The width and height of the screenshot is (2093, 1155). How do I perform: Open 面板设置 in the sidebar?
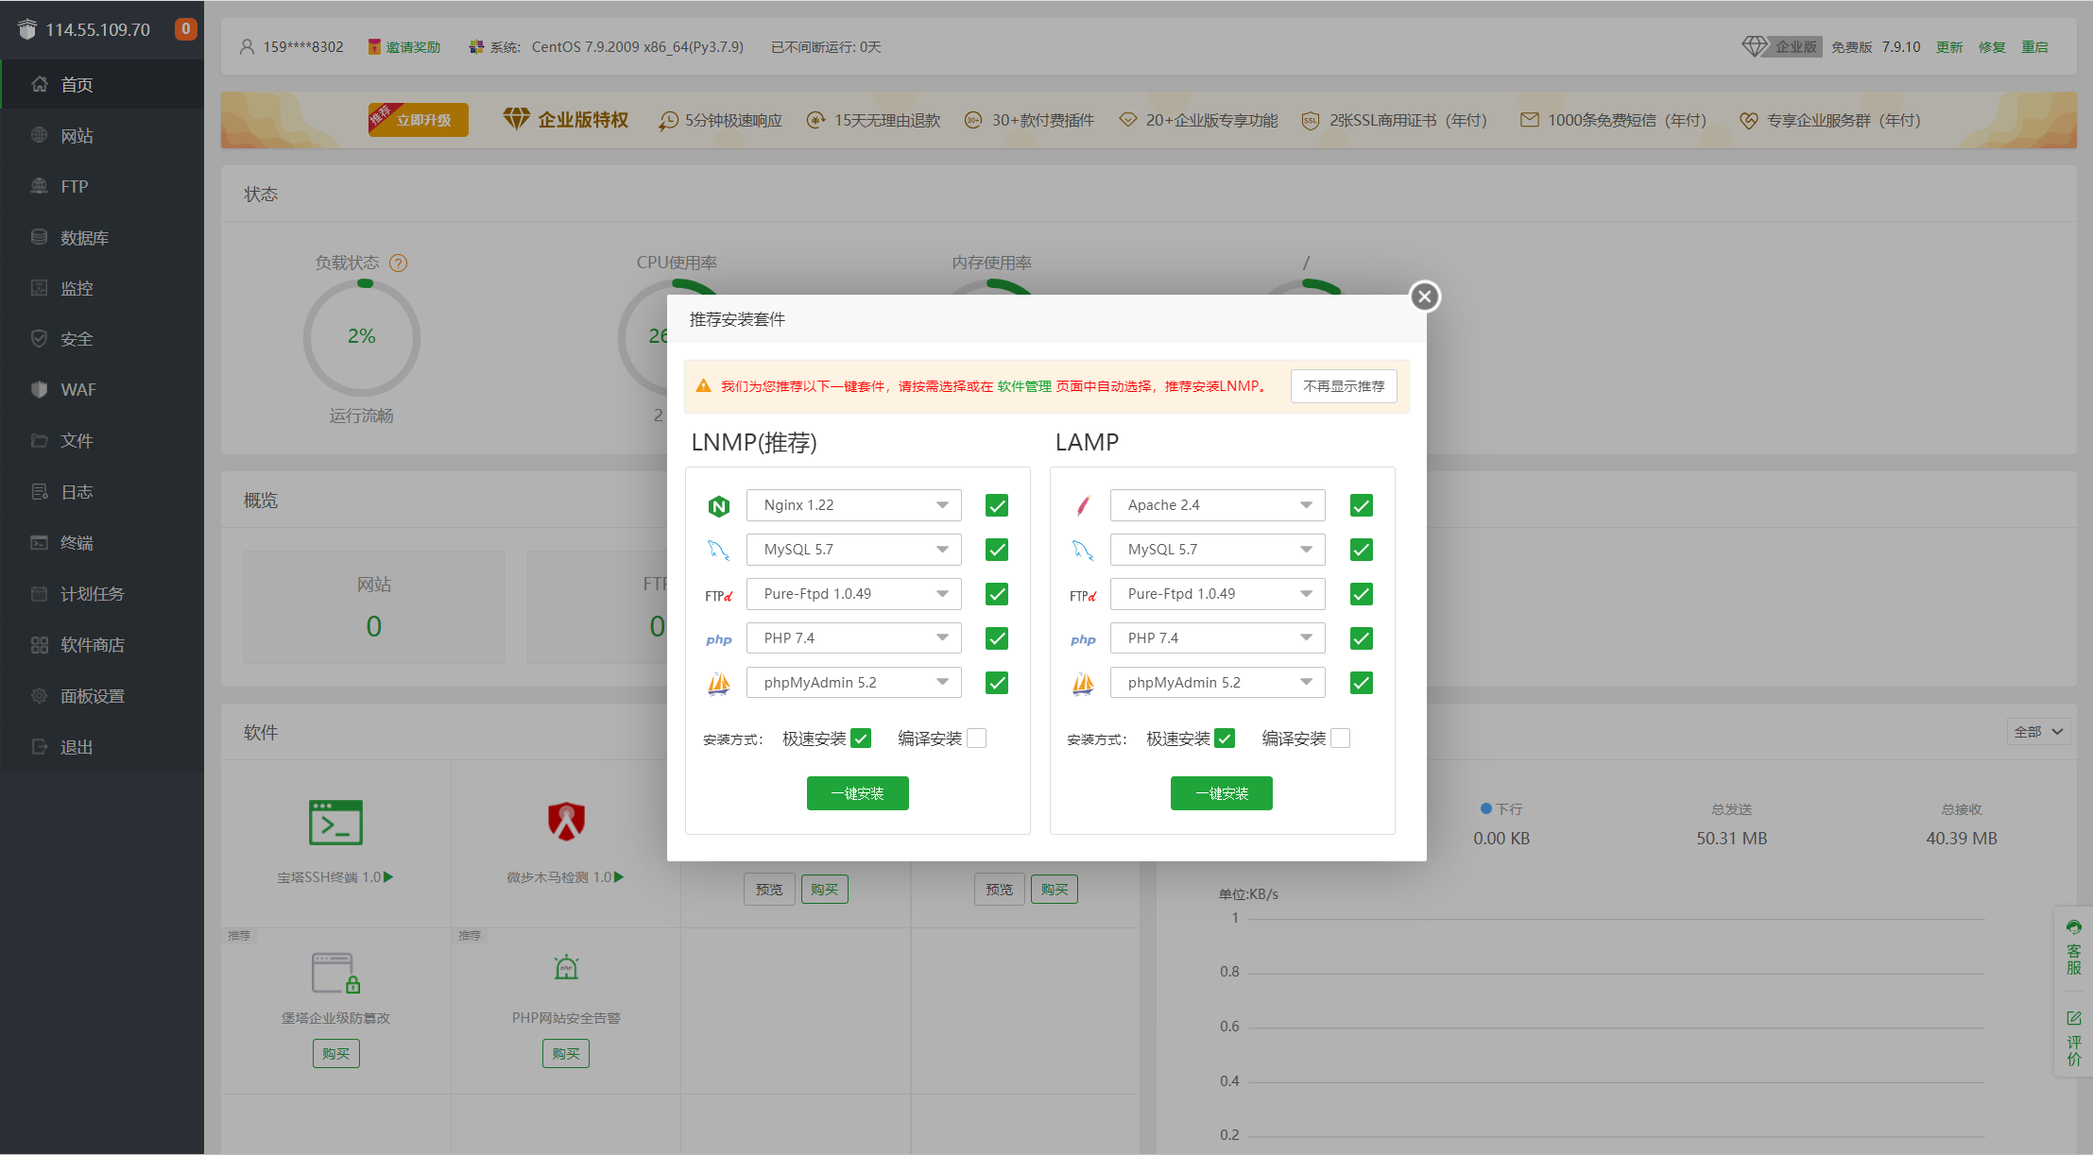102,696
